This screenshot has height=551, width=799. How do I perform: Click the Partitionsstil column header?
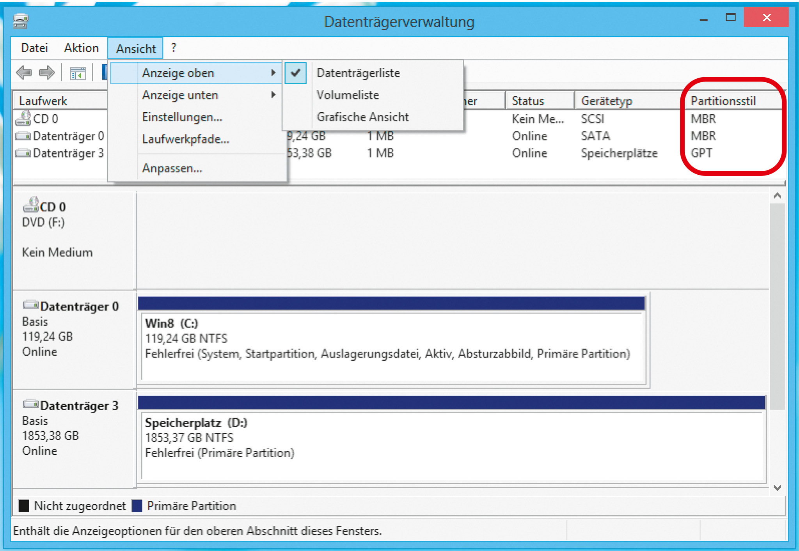[723, 101]
